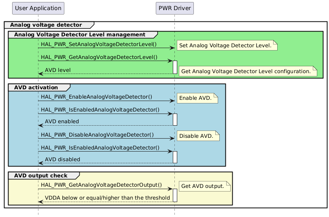Click the activation bar beside 'AVD enabled'
Viewport: 329px width, 217px height.
point(175,120)
